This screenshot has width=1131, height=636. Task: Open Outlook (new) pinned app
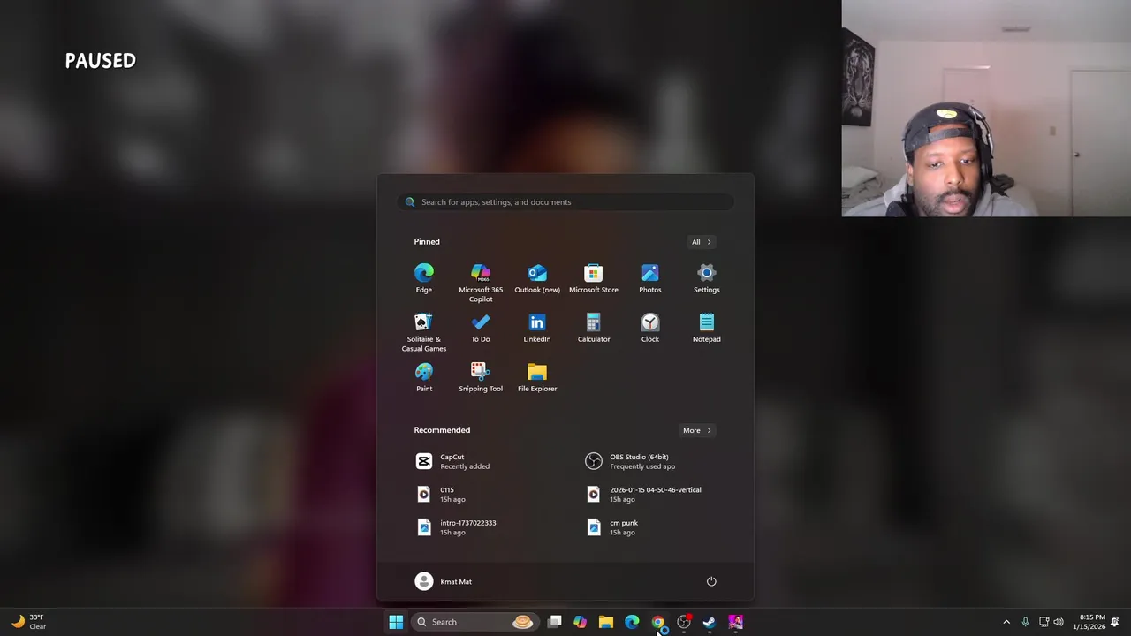pyautogui.click(x=537, y=278)
